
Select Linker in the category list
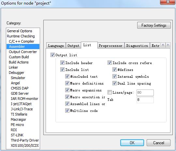(x=13, y=67)
